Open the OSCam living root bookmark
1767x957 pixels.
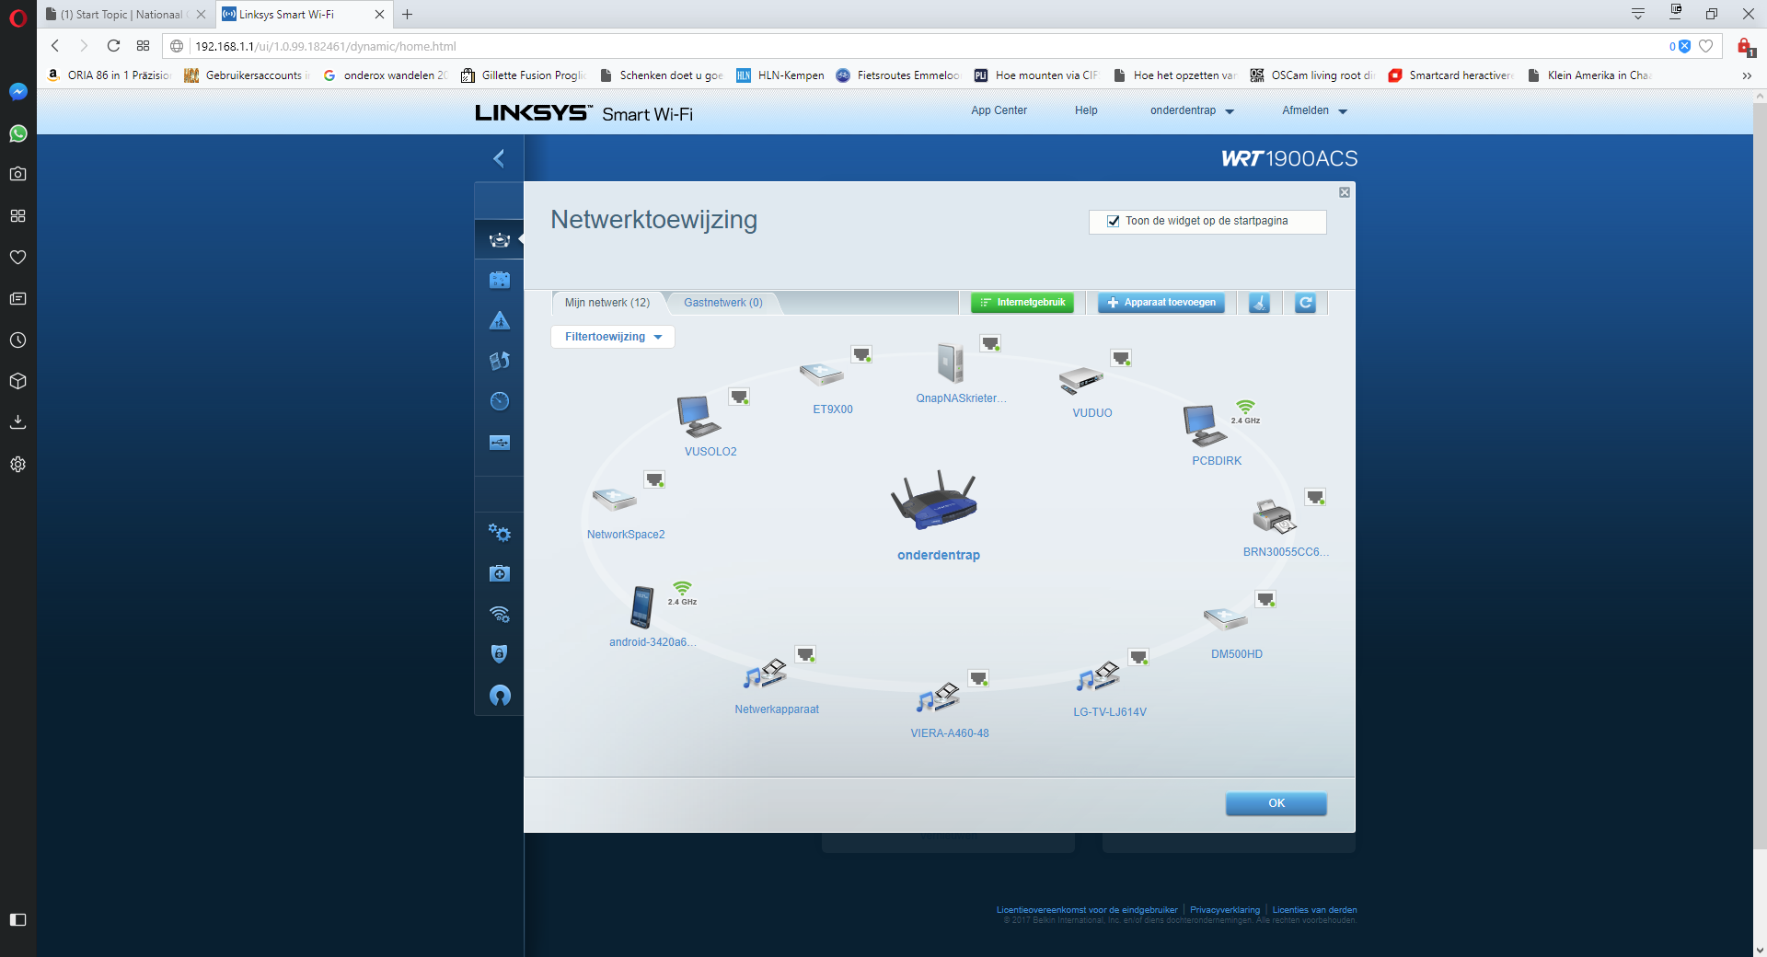(1312, 75)
